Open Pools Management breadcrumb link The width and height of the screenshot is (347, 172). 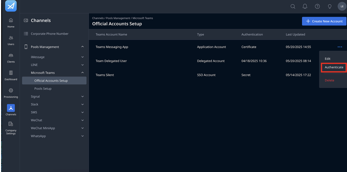(118, 18)
